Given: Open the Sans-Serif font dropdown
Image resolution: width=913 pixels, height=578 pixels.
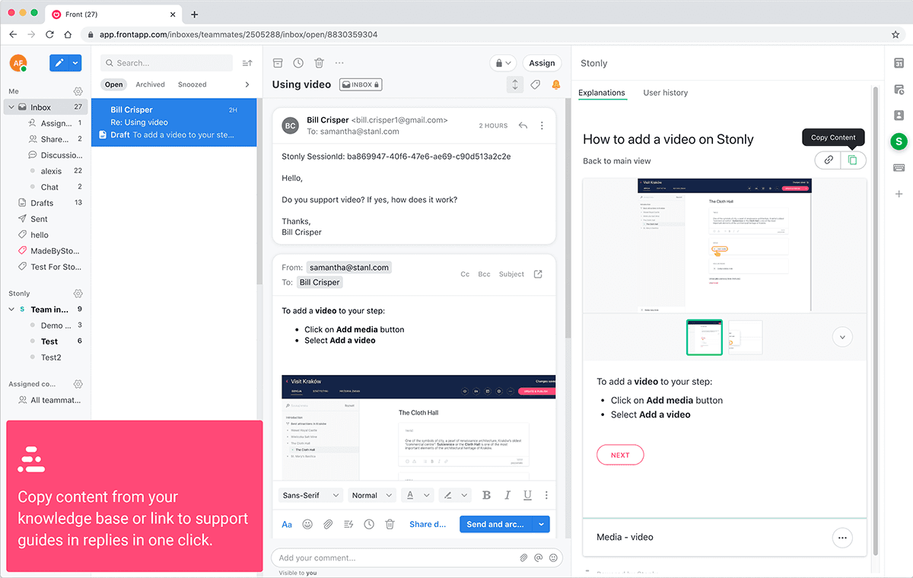Looking at the screenshot, I should (310, 495).
